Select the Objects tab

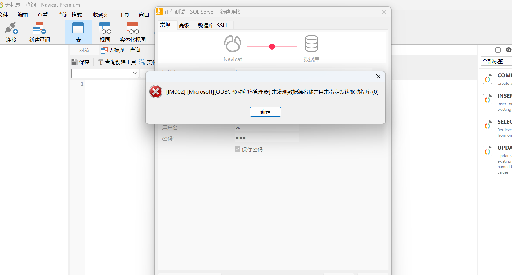[84, 50]
